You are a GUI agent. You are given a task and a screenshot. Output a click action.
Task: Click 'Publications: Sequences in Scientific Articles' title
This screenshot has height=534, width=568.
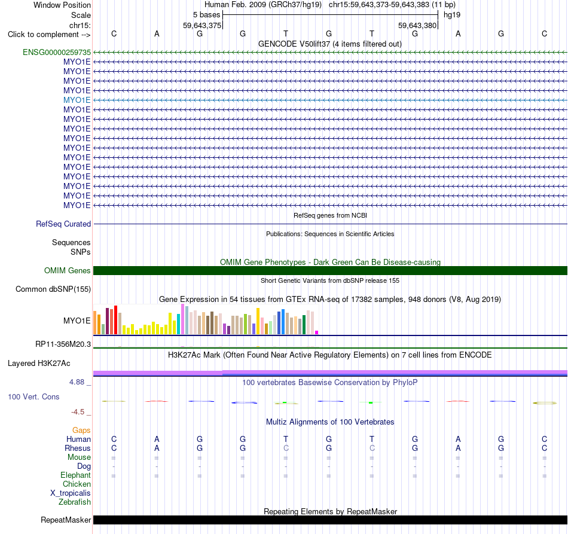pyautogui.click(x=330, y=234)
